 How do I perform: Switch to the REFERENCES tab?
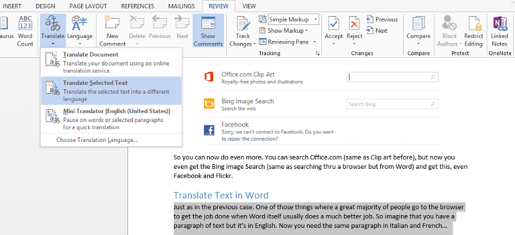[138, 6]
